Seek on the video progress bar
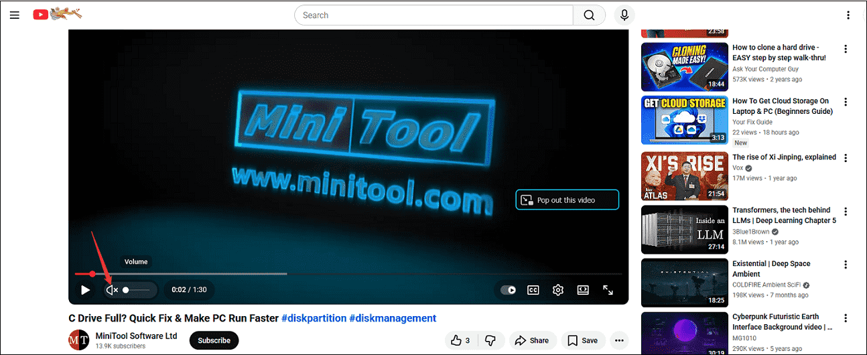 point(348,273)
